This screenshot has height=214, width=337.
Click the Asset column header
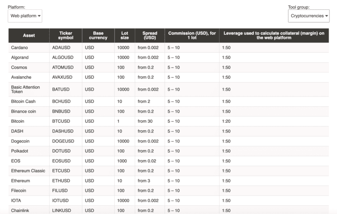[x=29, y=36]
